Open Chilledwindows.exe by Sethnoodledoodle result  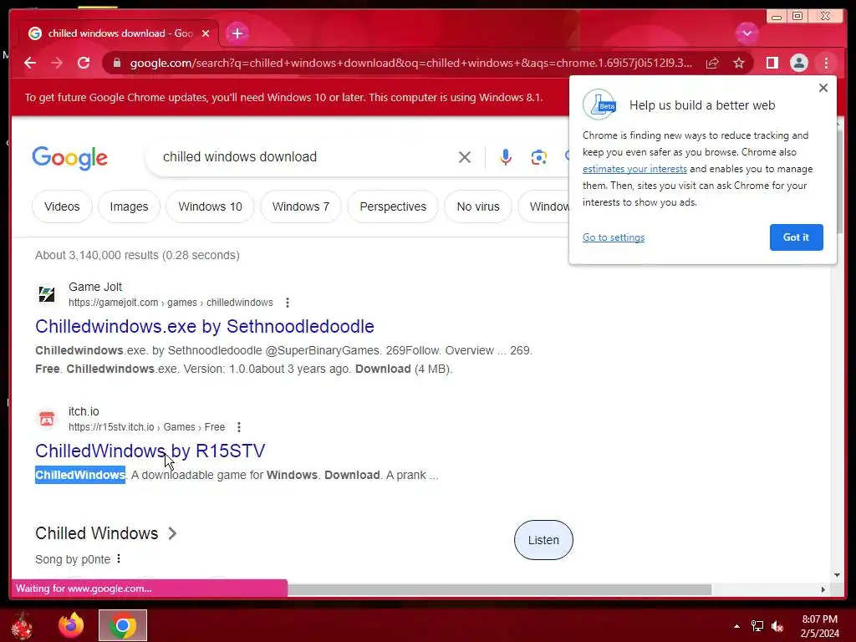coord(205,327)
